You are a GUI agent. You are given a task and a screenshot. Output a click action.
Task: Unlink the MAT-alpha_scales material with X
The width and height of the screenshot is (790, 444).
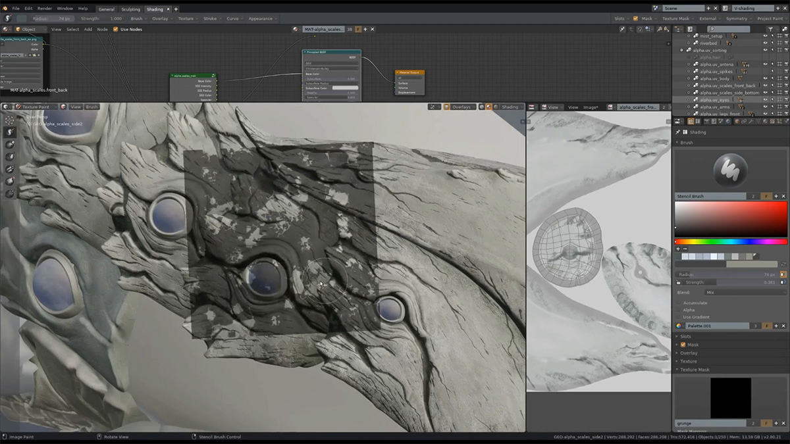point(373,30)
